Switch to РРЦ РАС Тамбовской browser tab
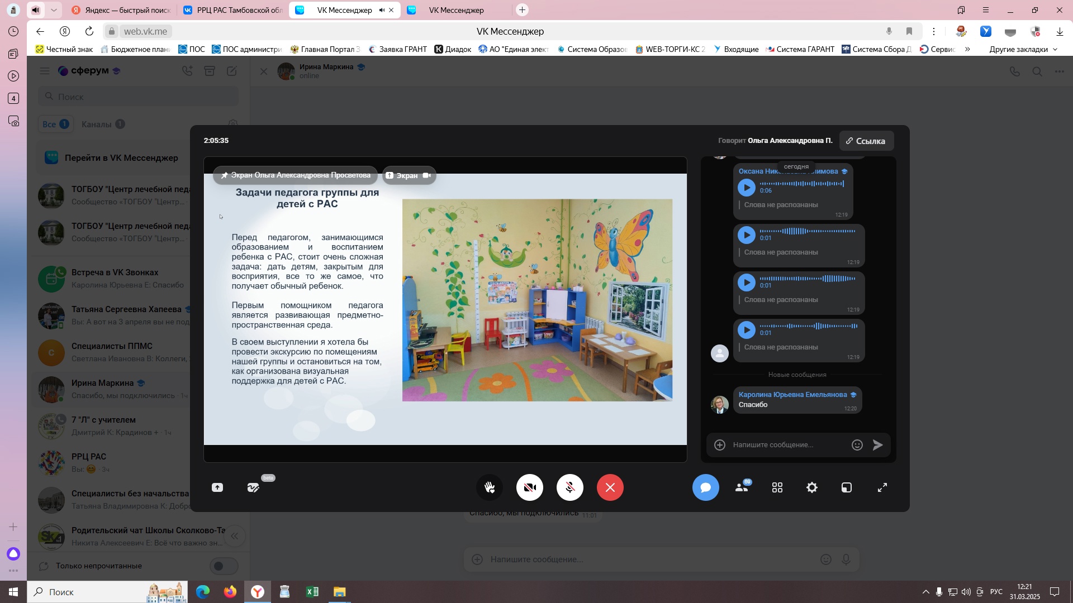This screenshot has height=603, width=1073. pyautogui.click(x=233, y=10)
